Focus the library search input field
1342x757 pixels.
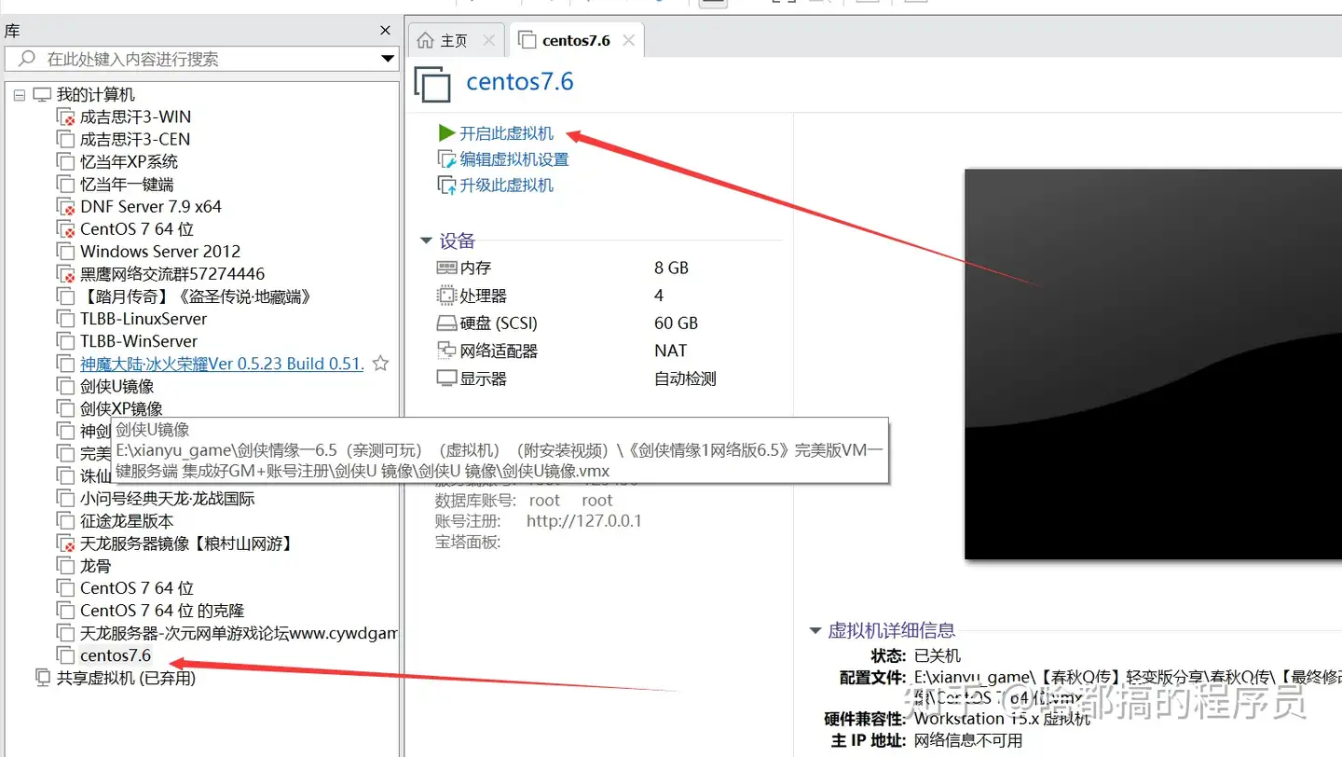(202, 59)
